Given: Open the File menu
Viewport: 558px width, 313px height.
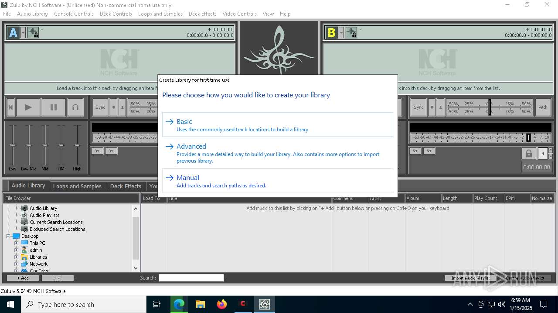Looking at the screenshot, I should click(x=7, y=14).
